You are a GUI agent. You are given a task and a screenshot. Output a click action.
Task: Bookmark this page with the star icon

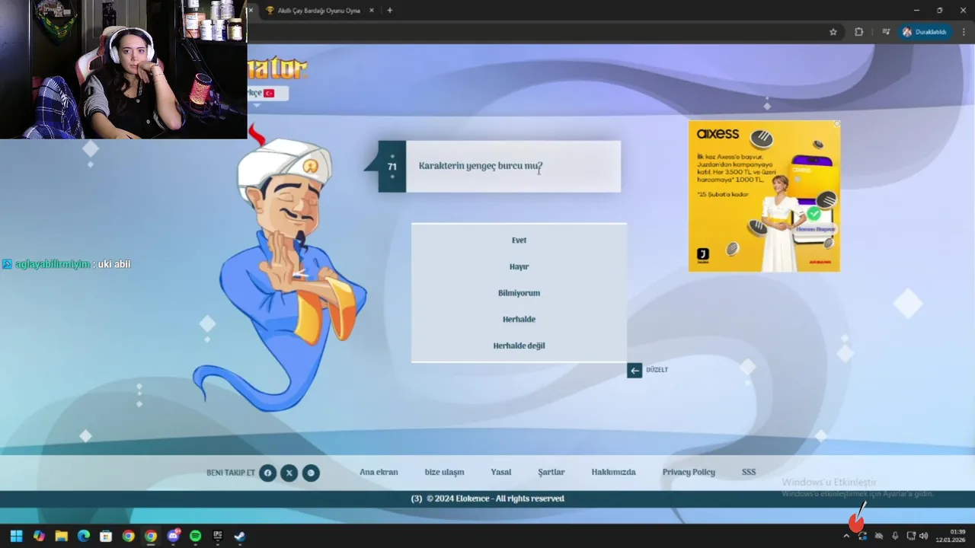(x=833, y=32)
